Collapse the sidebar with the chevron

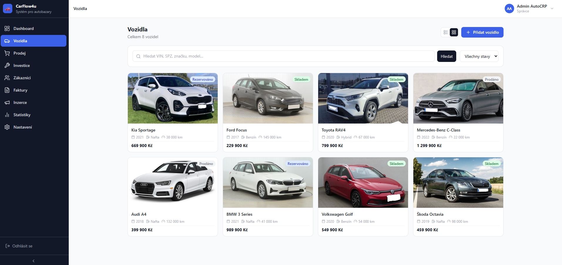(33, 261)
